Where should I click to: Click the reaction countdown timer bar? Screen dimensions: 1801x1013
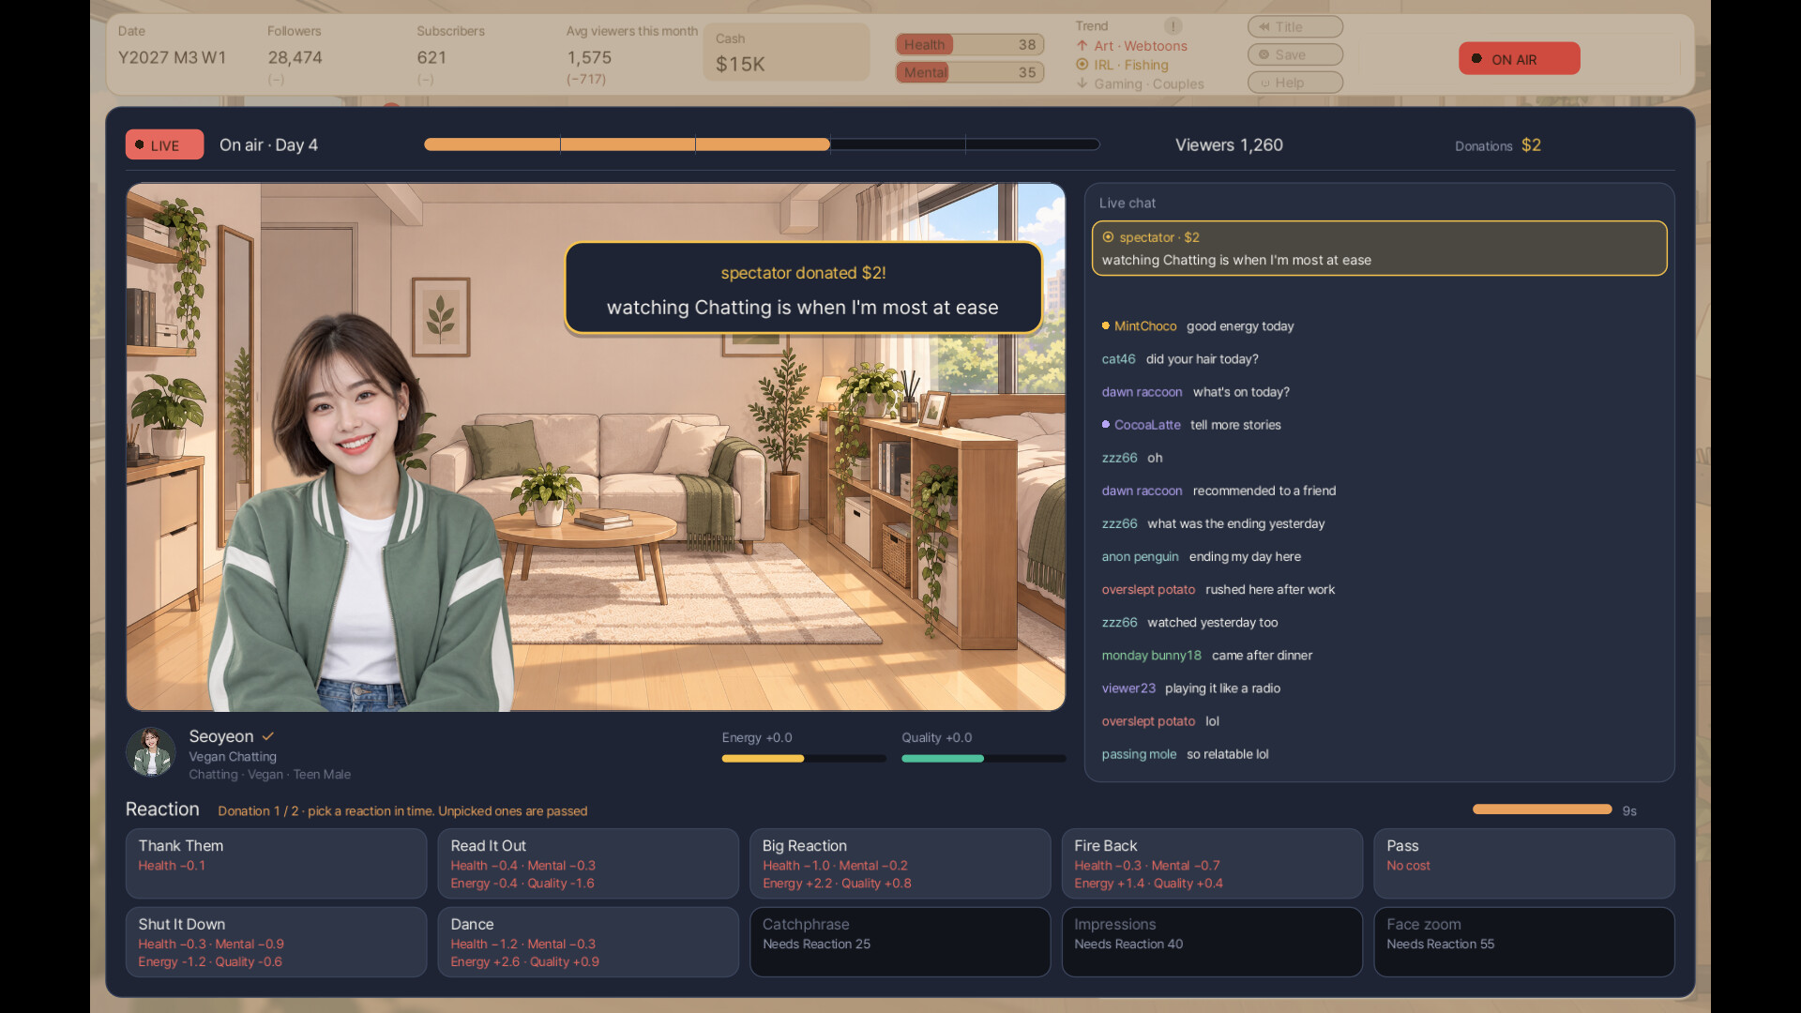click(x=1542, y=809)
